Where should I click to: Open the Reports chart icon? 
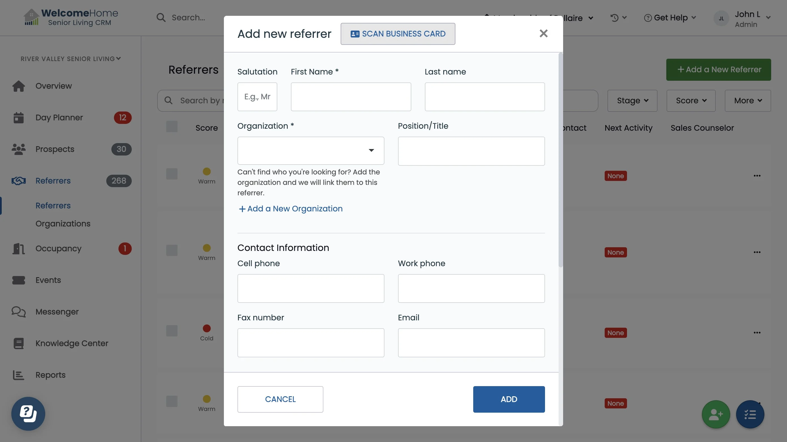(x=19, y=375)
